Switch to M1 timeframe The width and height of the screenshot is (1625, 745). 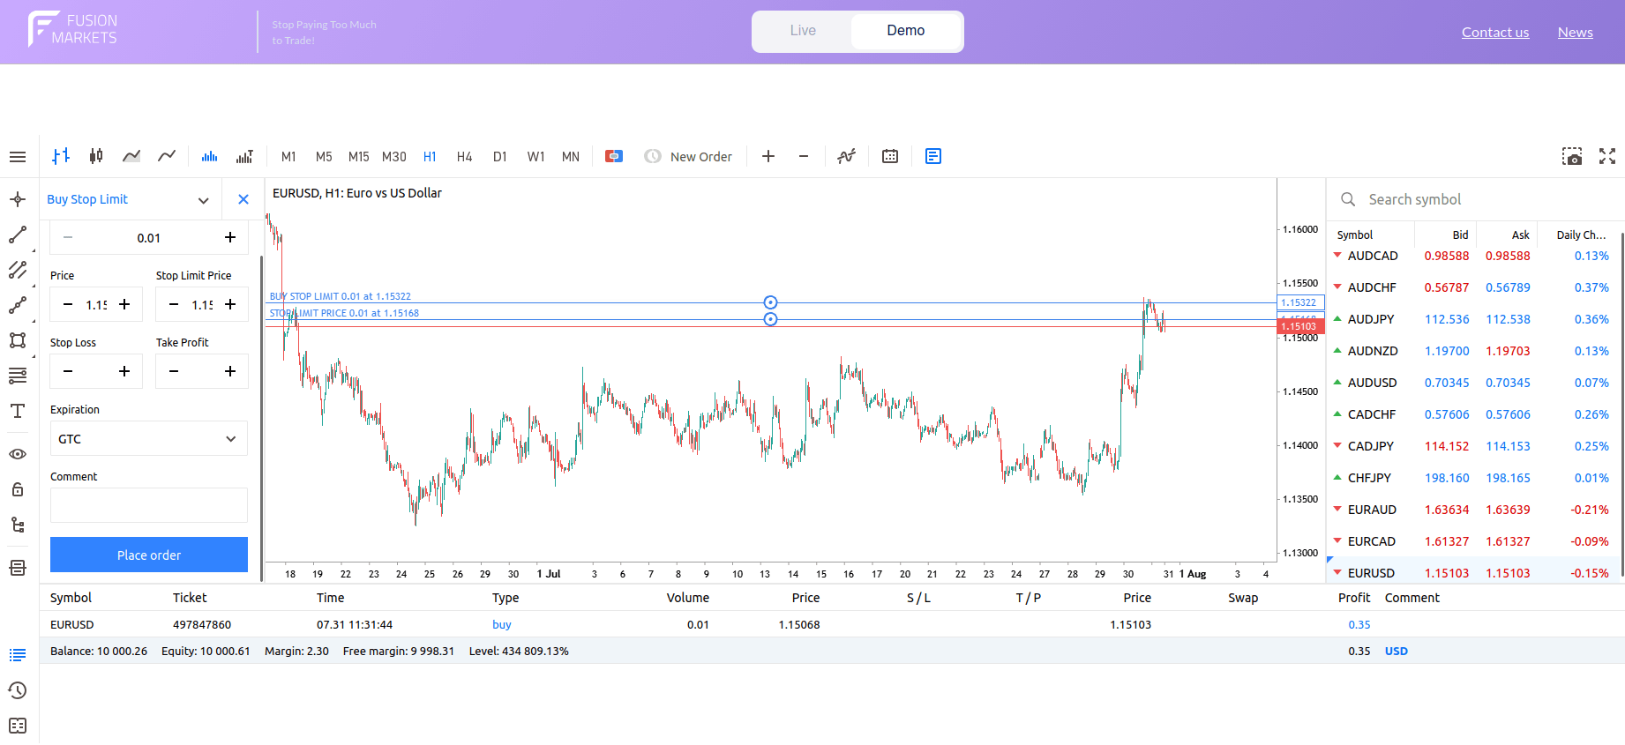click(x=288, y=156)
